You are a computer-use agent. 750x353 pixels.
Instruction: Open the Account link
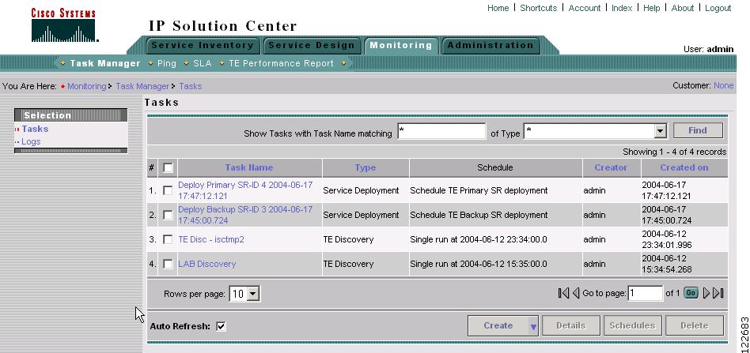tap(585, 8)
